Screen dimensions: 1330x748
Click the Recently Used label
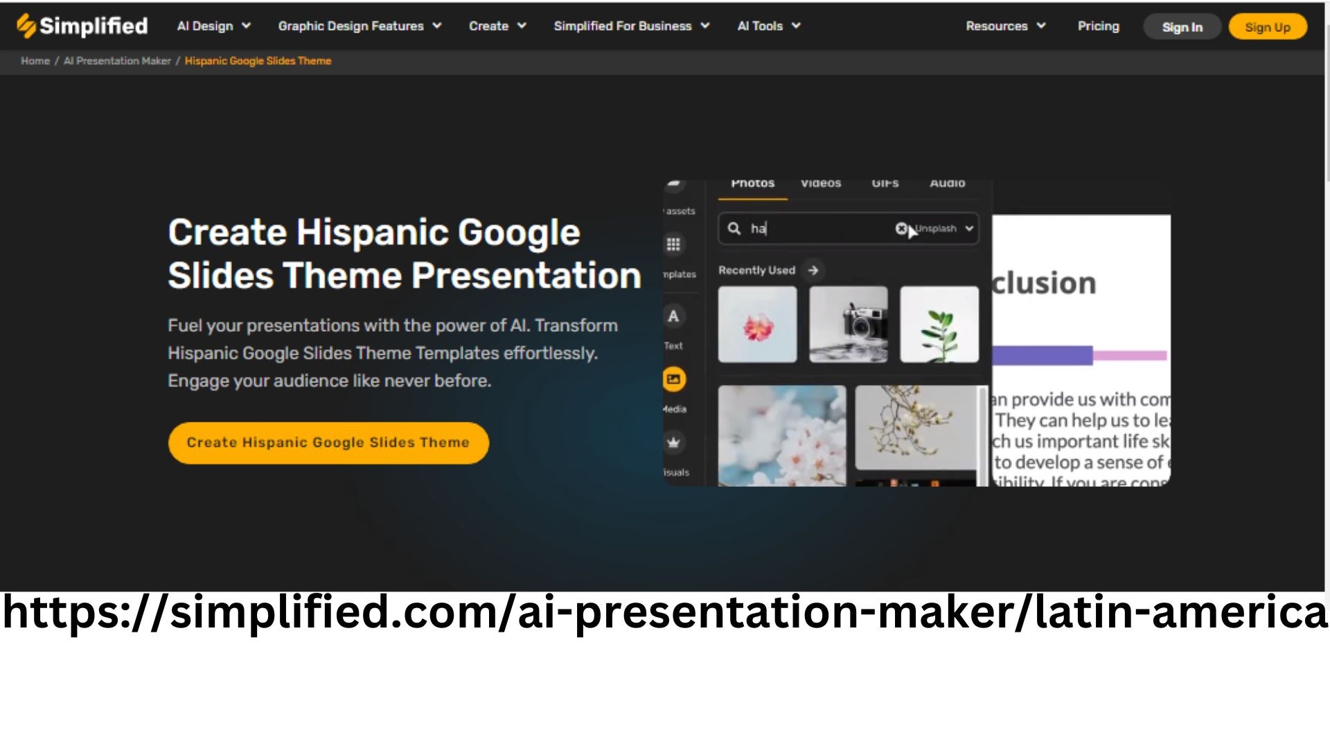[x=756, y=270]
